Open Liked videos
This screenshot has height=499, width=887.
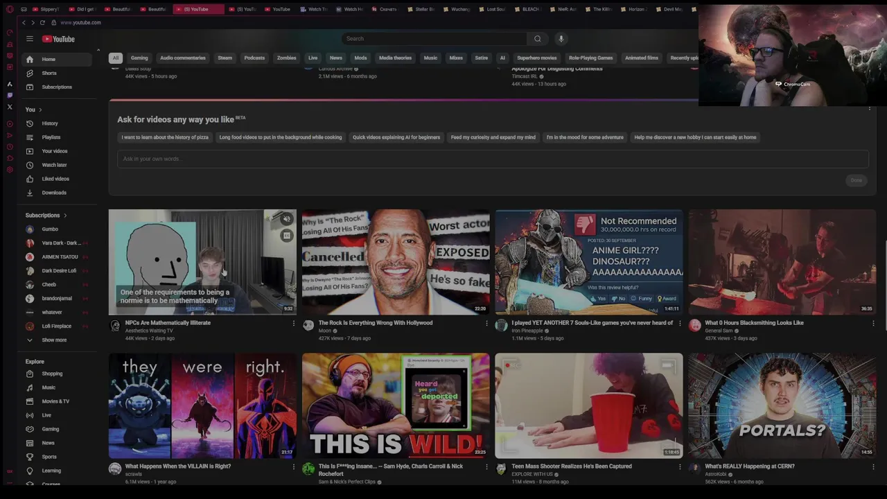click(x=56, y=179)
